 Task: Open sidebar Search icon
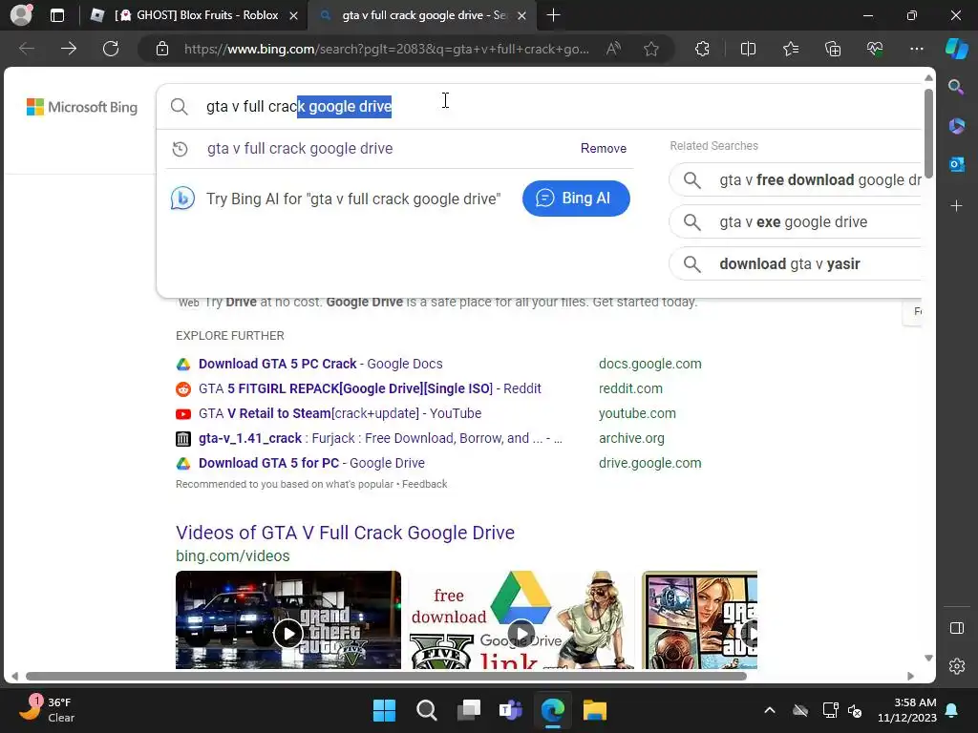click(x=956, y=87)
